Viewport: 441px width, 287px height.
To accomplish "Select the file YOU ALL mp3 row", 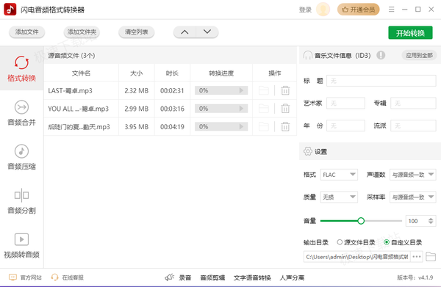I will click(78, 109).
